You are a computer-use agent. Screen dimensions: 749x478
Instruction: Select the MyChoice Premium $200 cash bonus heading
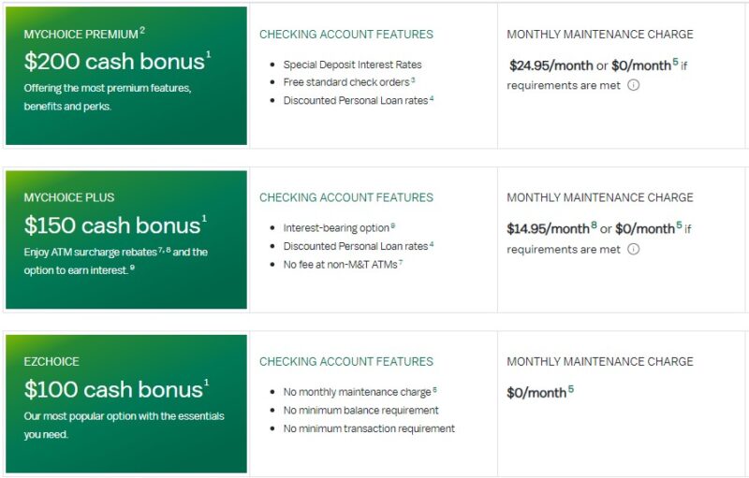(x=112, y=62)
